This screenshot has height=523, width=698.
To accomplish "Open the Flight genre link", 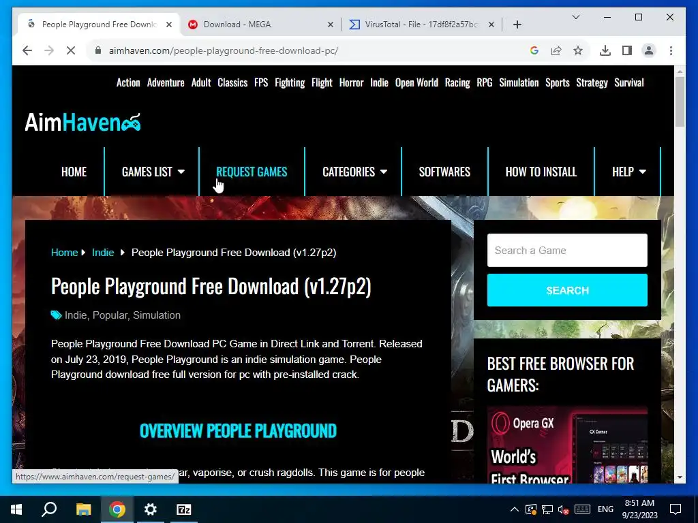I will [322, 82].
